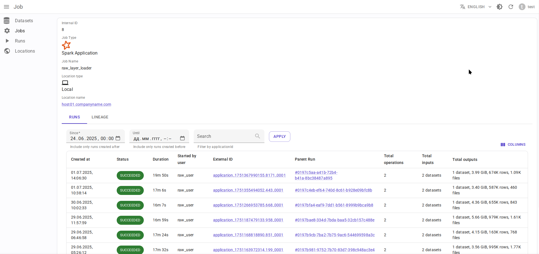The width and height of the screenshot is (539, 254).
Task: Go to Runs in sidebar
Action: pyautogui.click(x=20, y=41)
